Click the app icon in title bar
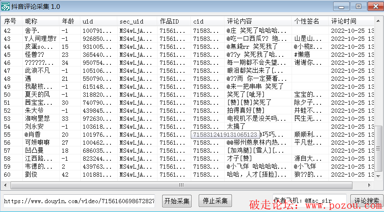This screenshot has width=384, height=212. (5, 6)
